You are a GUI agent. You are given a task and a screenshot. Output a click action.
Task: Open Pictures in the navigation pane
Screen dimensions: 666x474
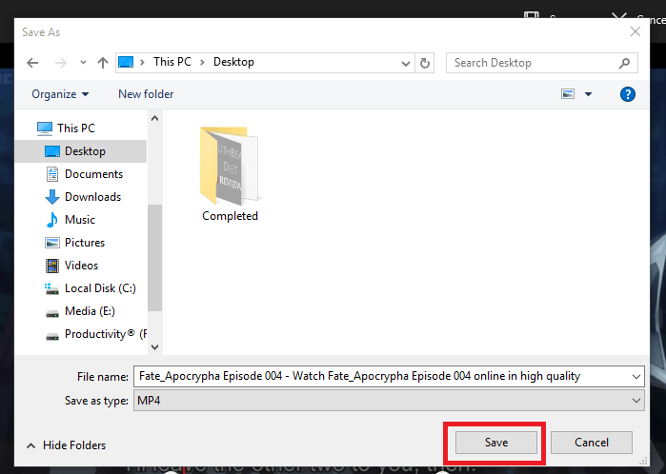(85, 243)
